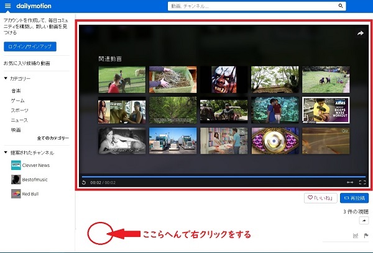Click the share button below view count
The image size is (373, 253).
364,220
